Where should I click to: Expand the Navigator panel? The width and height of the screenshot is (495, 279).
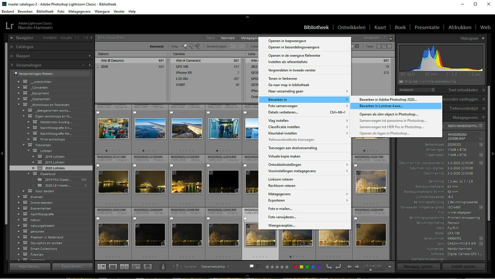tap(12, 38)
